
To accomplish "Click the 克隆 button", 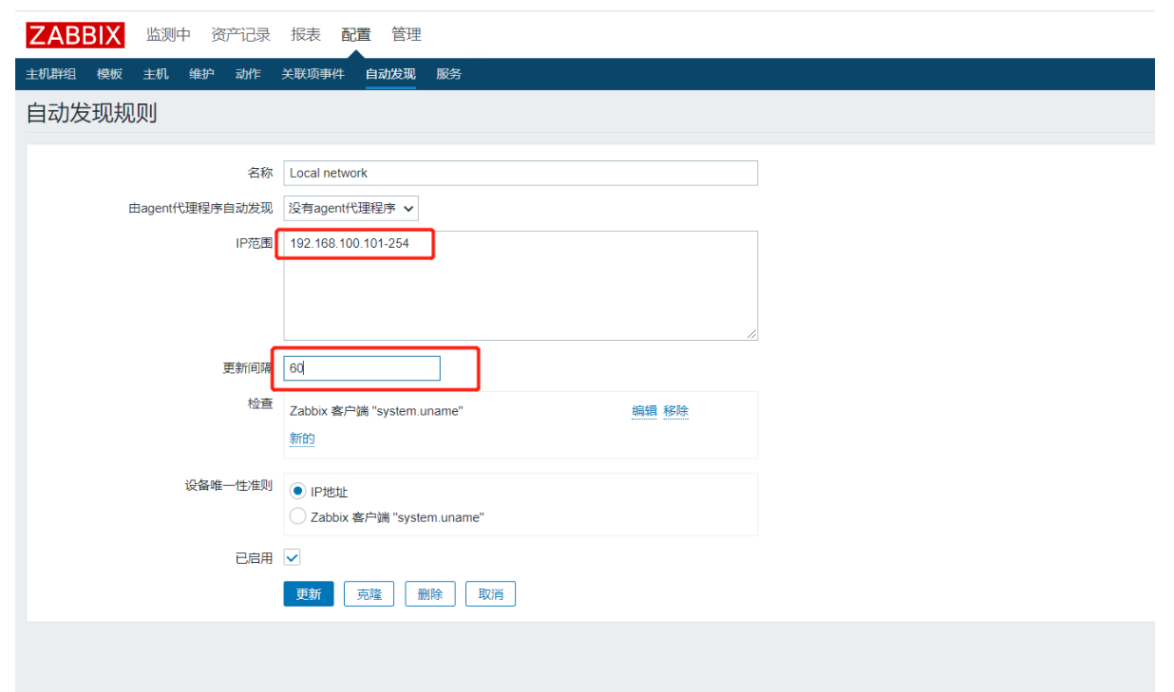I will [369, 594].
